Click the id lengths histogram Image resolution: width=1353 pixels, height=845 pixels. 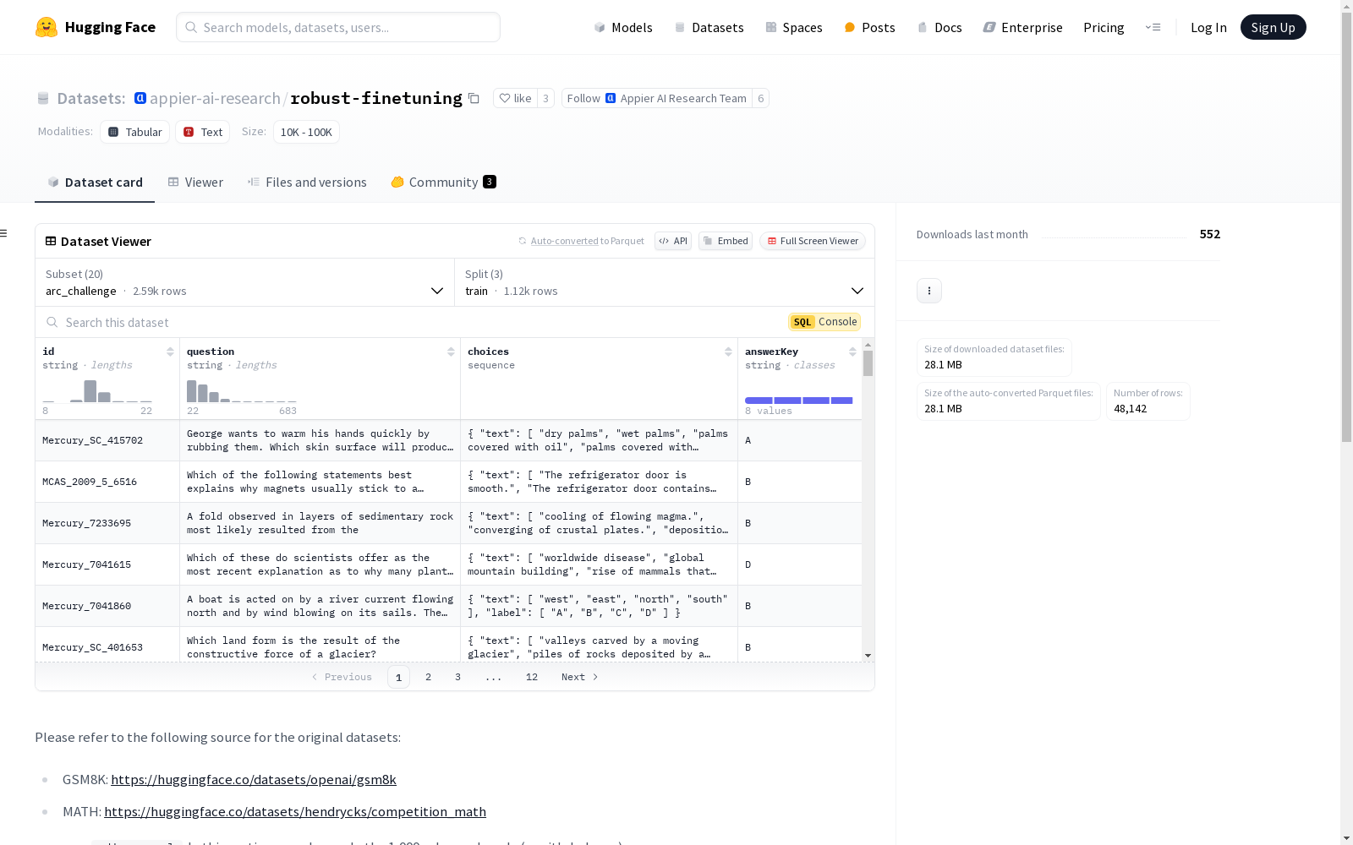[97, 391]
